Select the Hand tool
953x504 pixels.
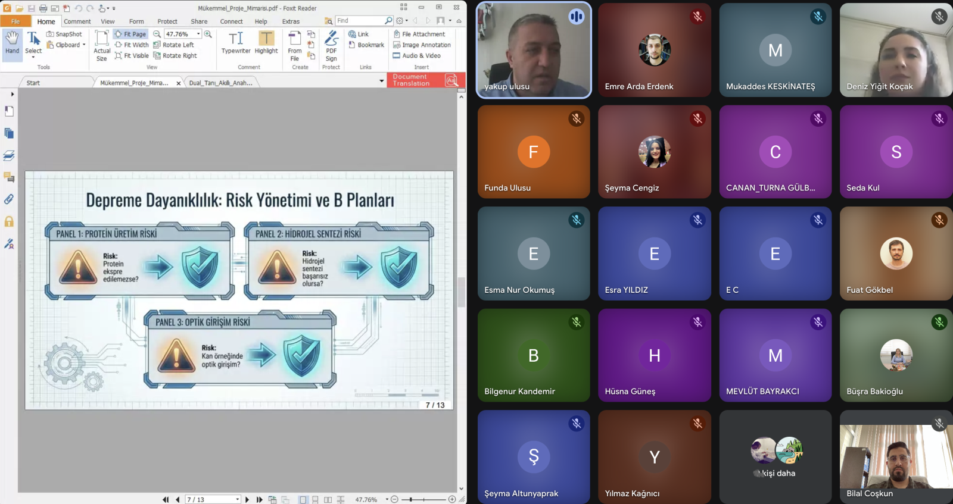coord(12,42)
